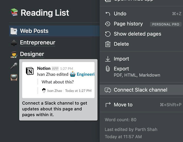Screen dimensions: 183x142
Task: Click the Move to arrow icon
Action: click(x=108, y=105)
